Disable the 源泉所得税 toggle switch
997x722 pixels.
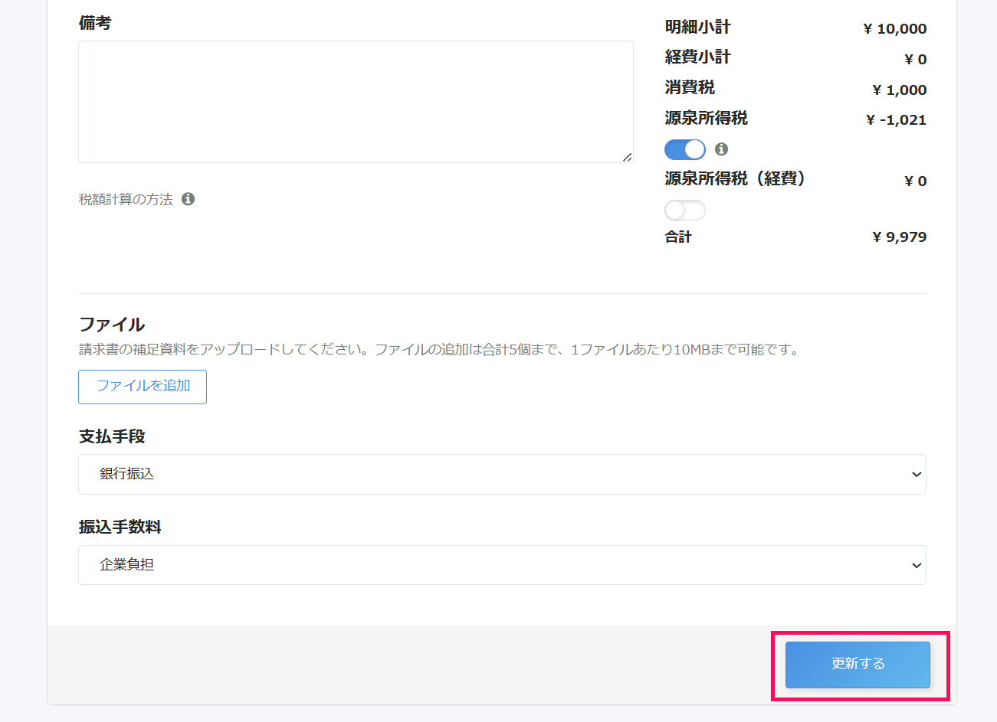[685, 149]
